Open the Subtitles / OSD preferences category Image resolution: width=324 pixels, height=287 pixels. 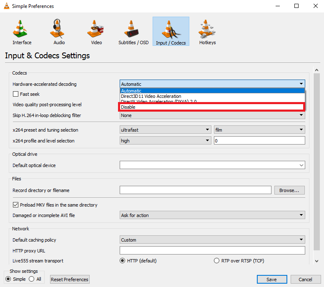point(133,32)
